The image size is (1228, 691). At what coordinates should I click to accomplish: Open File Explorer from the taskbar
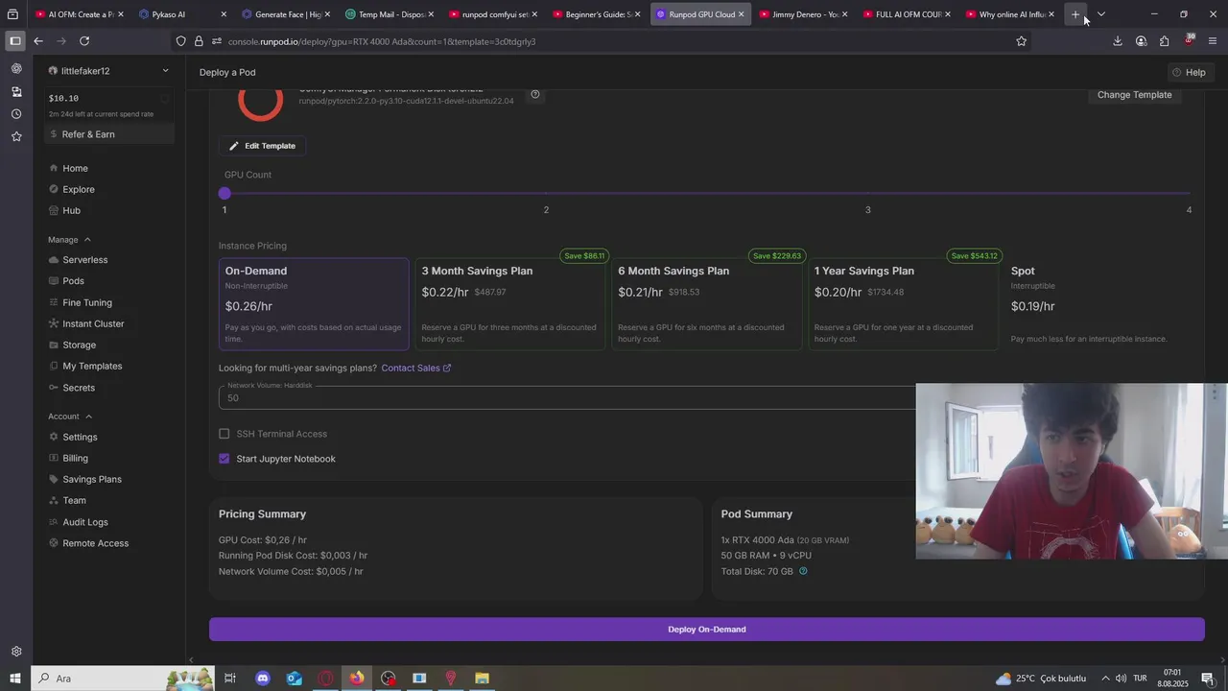(x=482, y=679)
